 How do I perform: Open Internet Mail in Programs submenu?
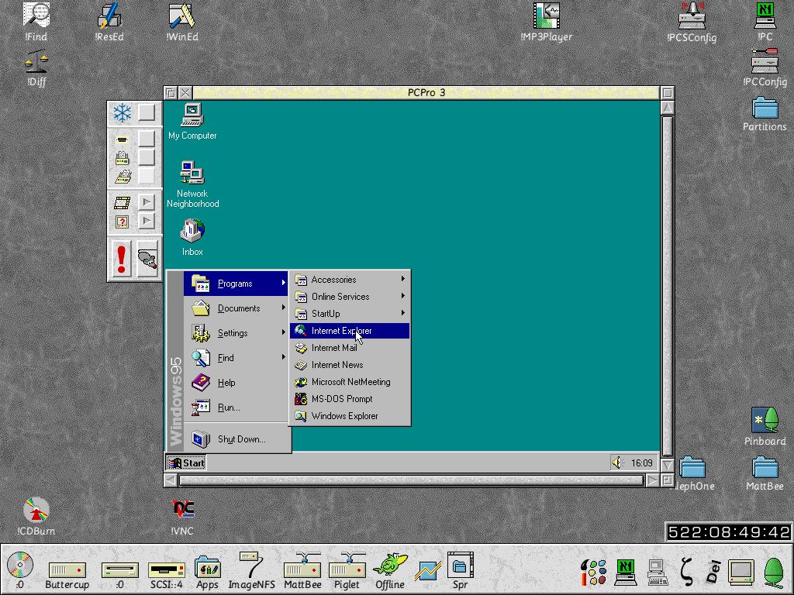[350, 348]
